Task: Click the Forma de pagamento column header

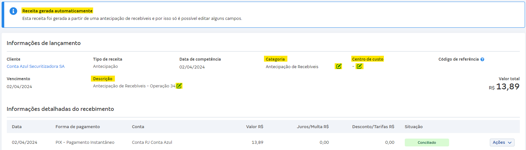Action: 78,127
